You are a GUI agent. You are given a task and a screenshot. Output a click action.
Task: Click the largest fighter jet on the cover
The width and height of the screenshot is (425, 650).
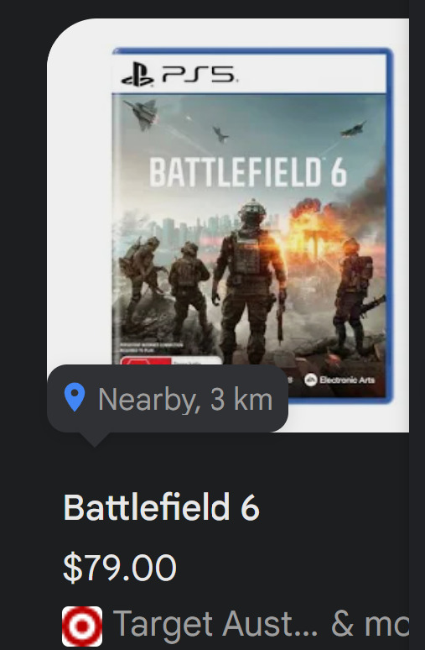[x=141, y=113]
